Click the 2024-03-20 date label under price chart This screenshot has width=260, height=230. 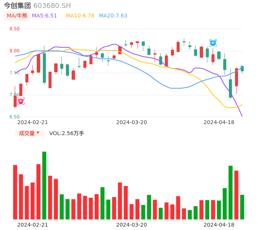point(132,122)
